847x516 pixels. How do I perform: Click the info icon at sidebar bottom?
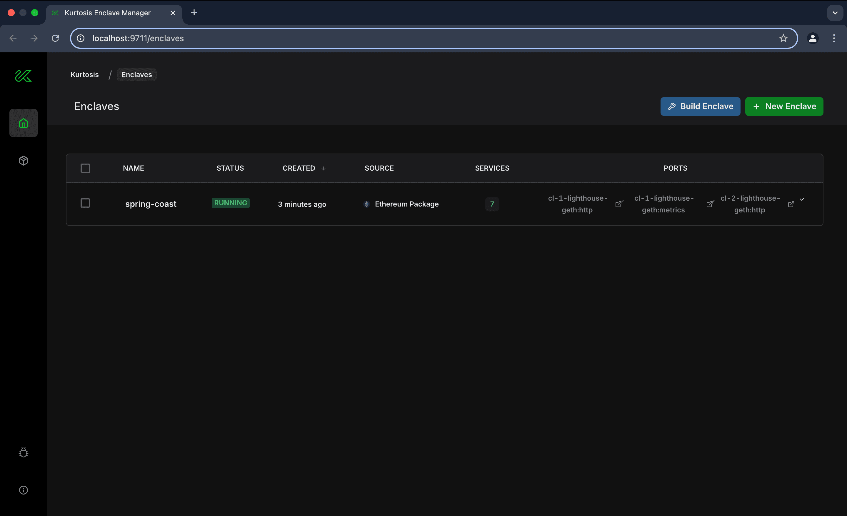(x=23, y=490)
